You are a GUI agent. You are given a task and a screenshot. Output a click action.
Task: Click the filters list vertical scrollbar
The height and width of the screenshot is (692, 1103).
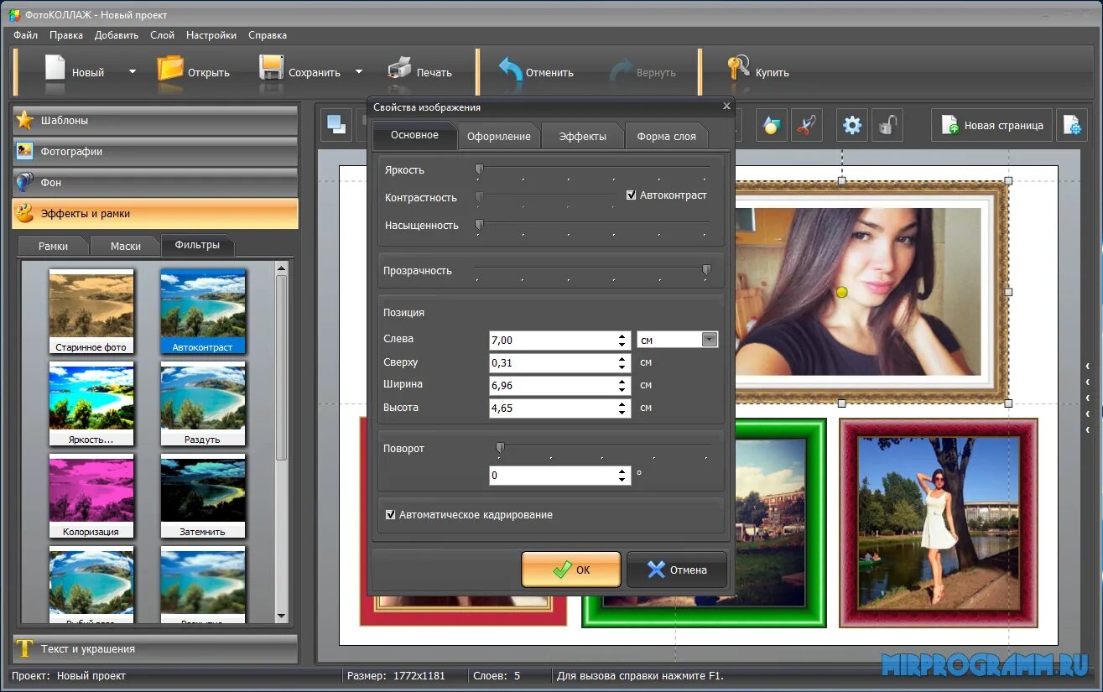click(x=282, y=369)
